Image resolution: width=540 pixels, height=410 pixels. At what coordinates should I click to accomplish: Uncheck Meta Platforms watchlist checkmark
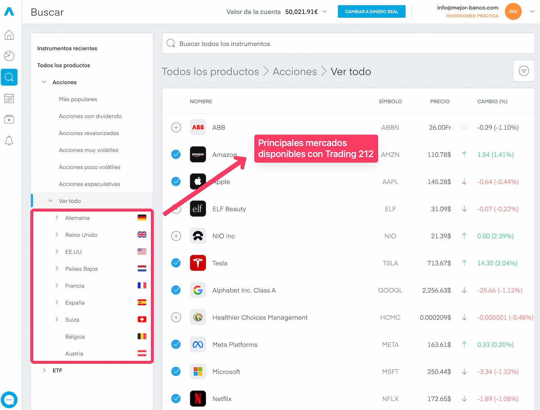[176, 344]
